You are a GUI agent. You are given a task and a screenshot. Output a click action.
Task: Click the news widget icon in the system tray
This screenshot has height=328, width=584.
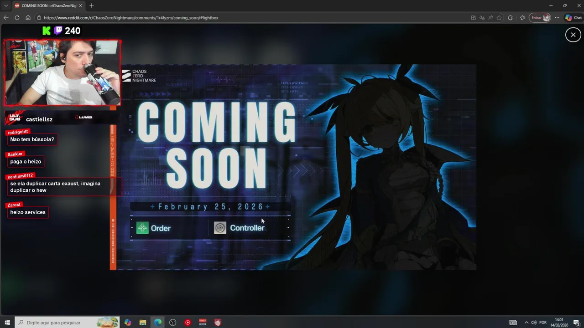(513, 323)
